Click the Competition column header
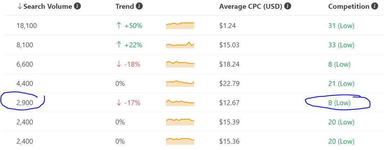384x150 pixels. (349, 7)
